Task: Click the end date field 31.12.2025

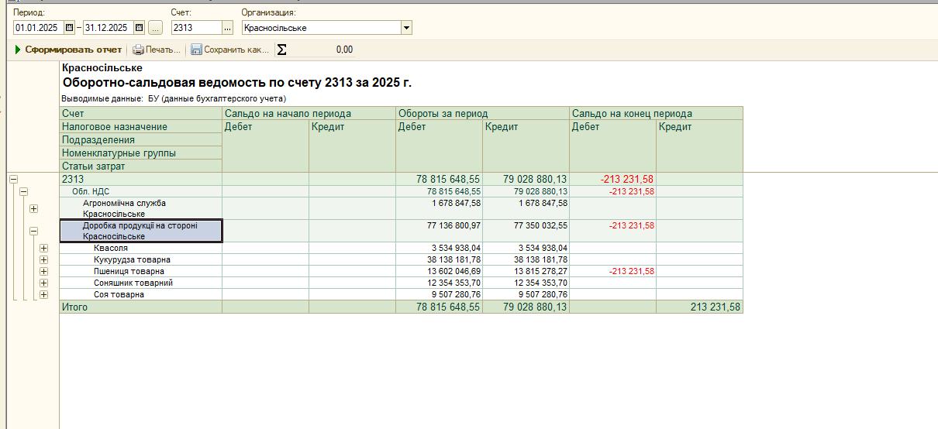Action: (x=109, y=28)
